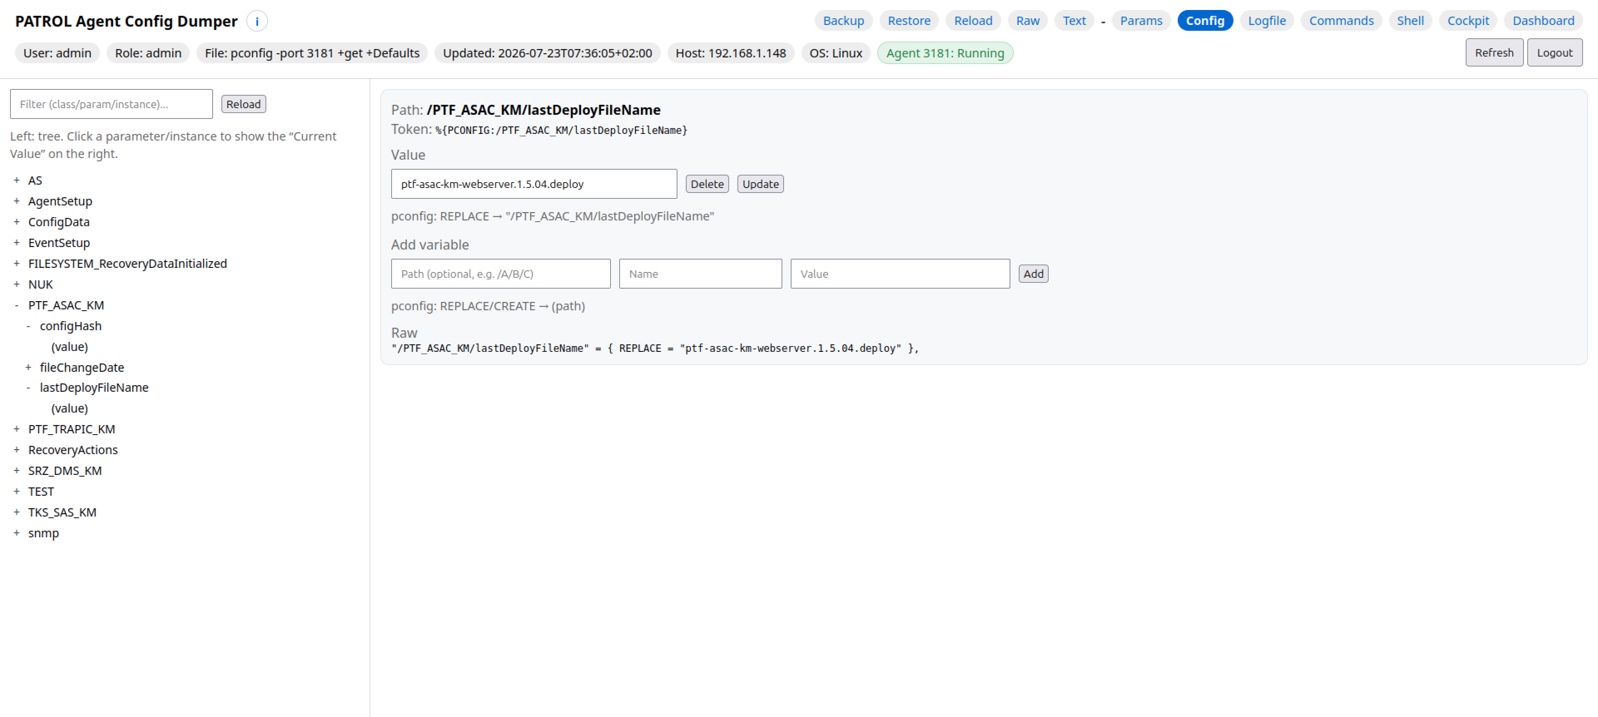Click the OS: Linux badge
The height and width of the screenshot is (717, 1598).
click(836, 53)
